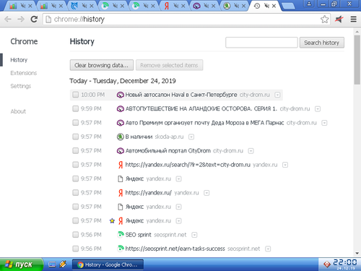361x271 pixels.
Task: Click the Clear browsing data button
Action: click(x=102, y=65)
